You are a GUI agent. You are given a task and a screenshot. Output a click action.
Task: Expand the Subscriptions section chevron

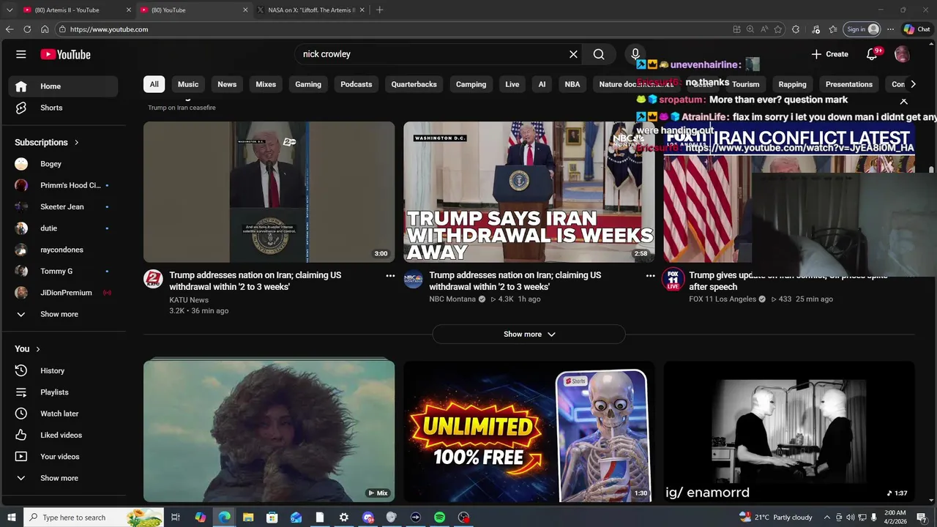click(x=76, y=143)
